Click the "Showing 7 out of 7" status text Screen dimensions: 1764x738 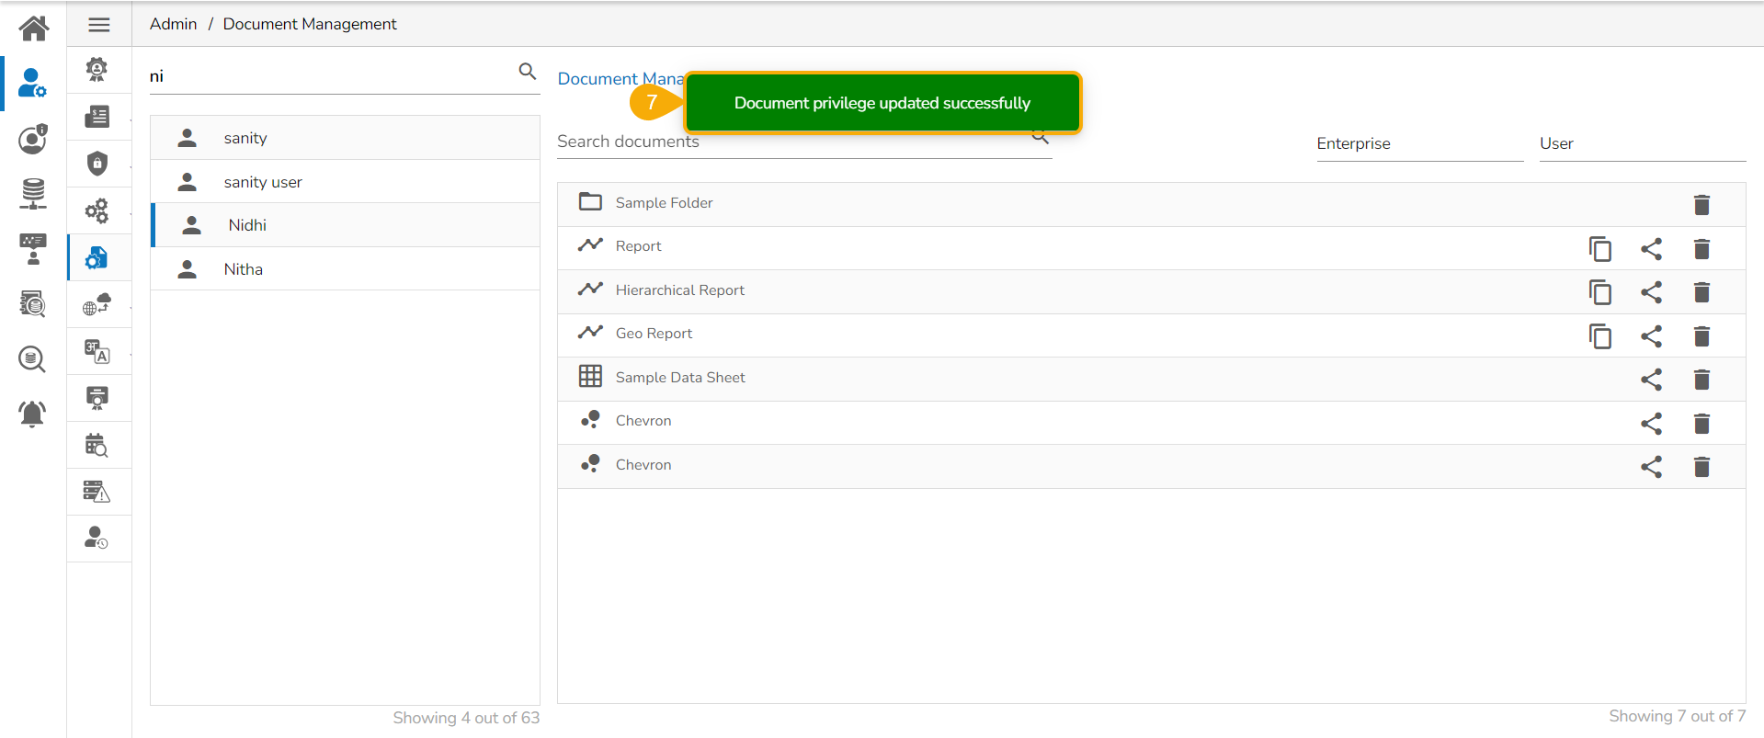click(x=1677, y=716)
